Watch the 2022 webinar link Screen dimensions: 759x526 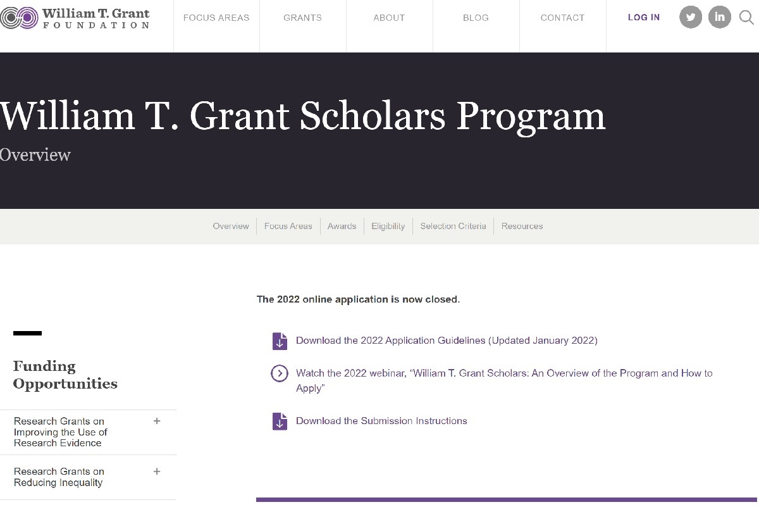pos(504,373)
